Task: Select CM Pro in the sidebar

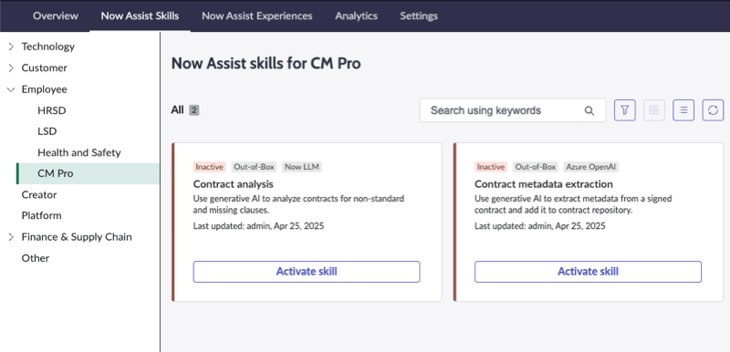Action: 88,173
